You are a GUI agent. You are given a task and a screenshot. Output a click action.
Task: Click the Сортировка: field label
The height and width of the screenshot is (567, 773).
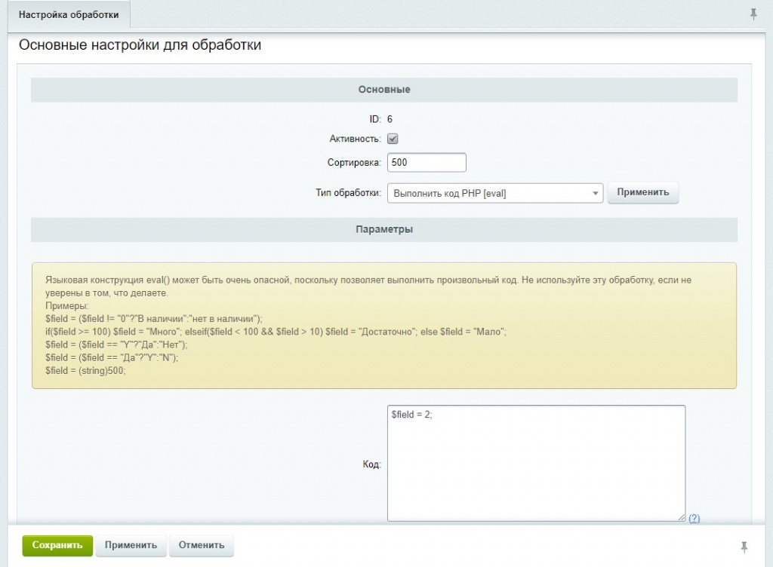point(354,162)
